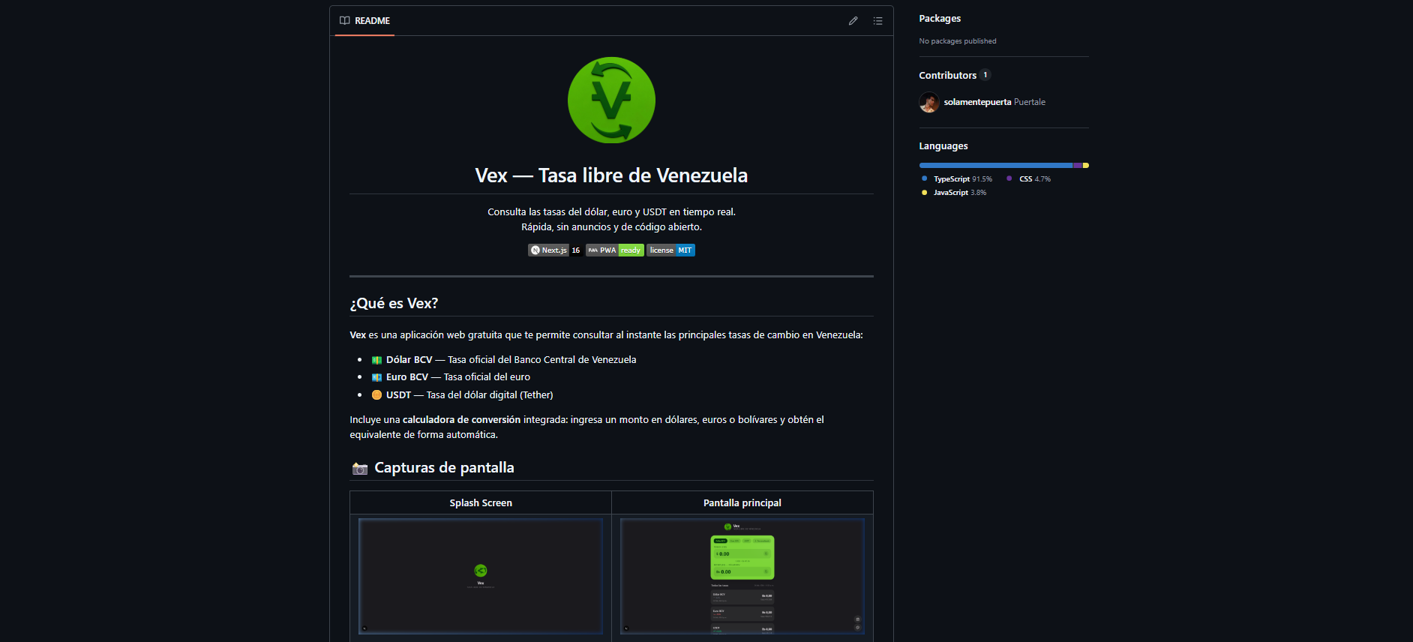Click the Capturas de pantalla heading
Screen dimensions: 1413x642
pyautogui.click(x=444, y=468)
